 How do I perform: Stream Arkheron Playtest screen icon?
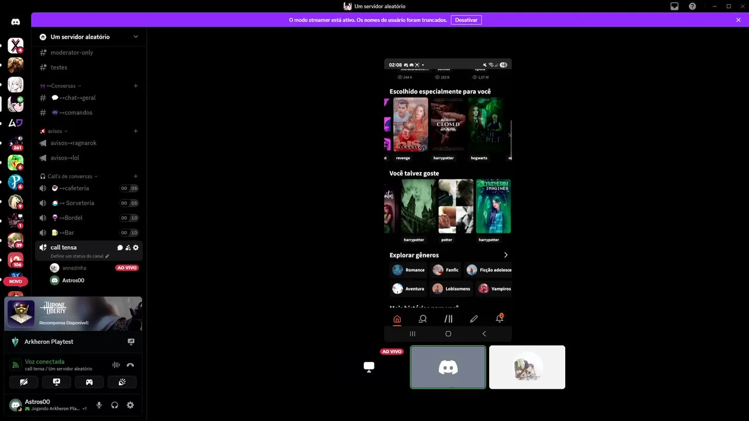tap(131, 341)
